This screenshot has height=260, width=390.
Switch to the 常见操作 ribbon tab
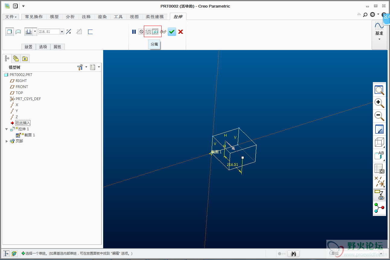34,17
